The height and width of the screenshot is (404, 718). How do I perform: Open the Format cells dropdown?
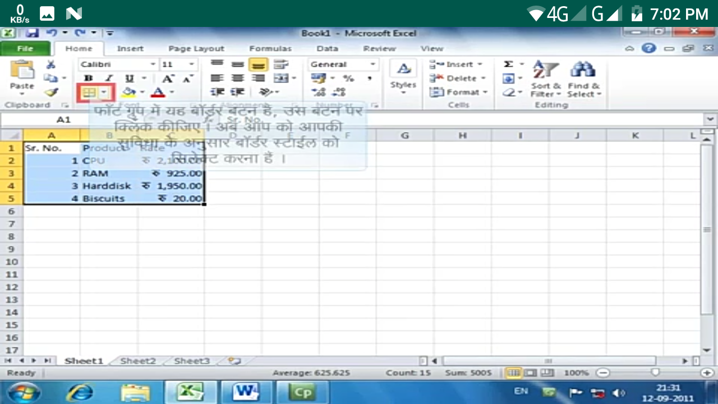tap(458, 92)
